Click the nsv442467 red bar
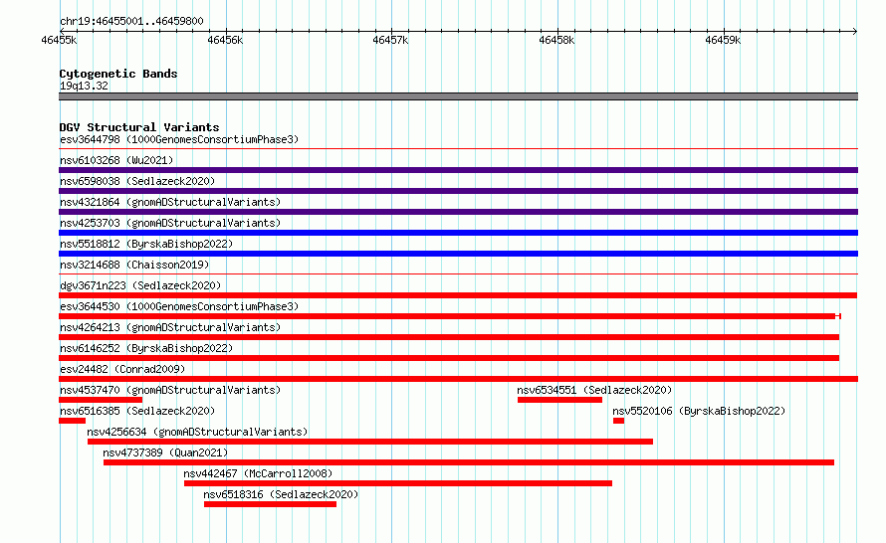Viewport: 886px width, 543px height. click(x=398, y=483)
